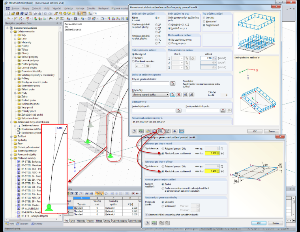
Task: Click the line drawing icon in second toolbar
Action: coord(15,19)
